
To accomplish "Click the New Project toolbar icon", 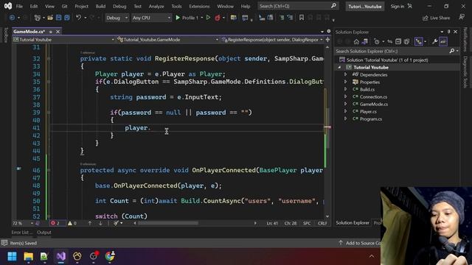I will 38,18.
